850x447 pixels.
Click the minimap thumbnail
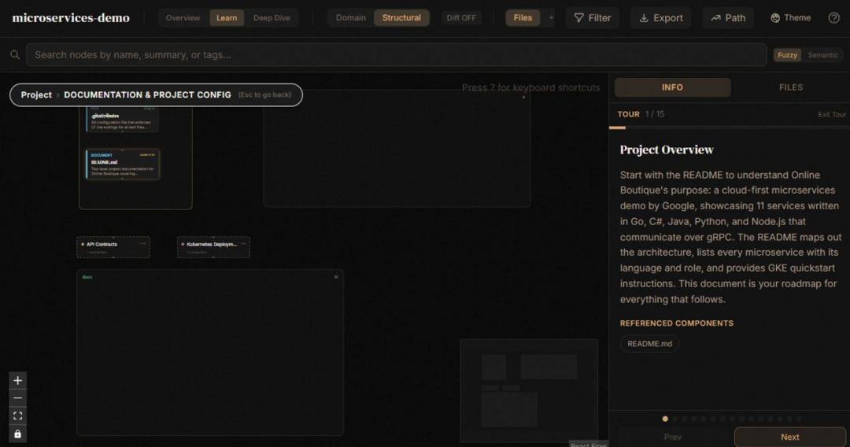click(529, 390)
